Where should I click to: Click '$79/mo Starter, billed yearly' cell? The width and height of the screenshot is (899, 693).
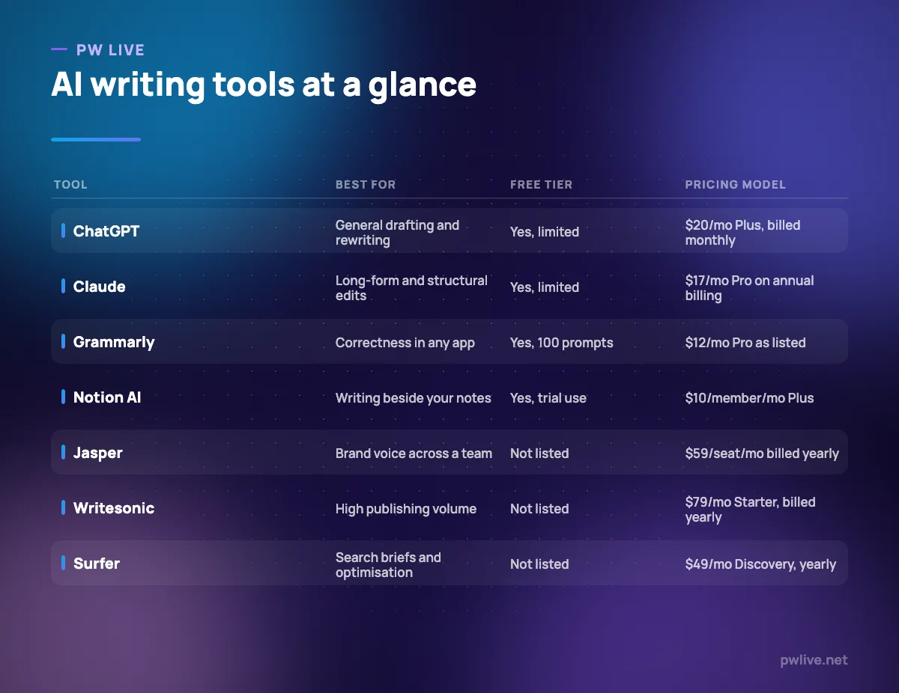pos(751,510)
